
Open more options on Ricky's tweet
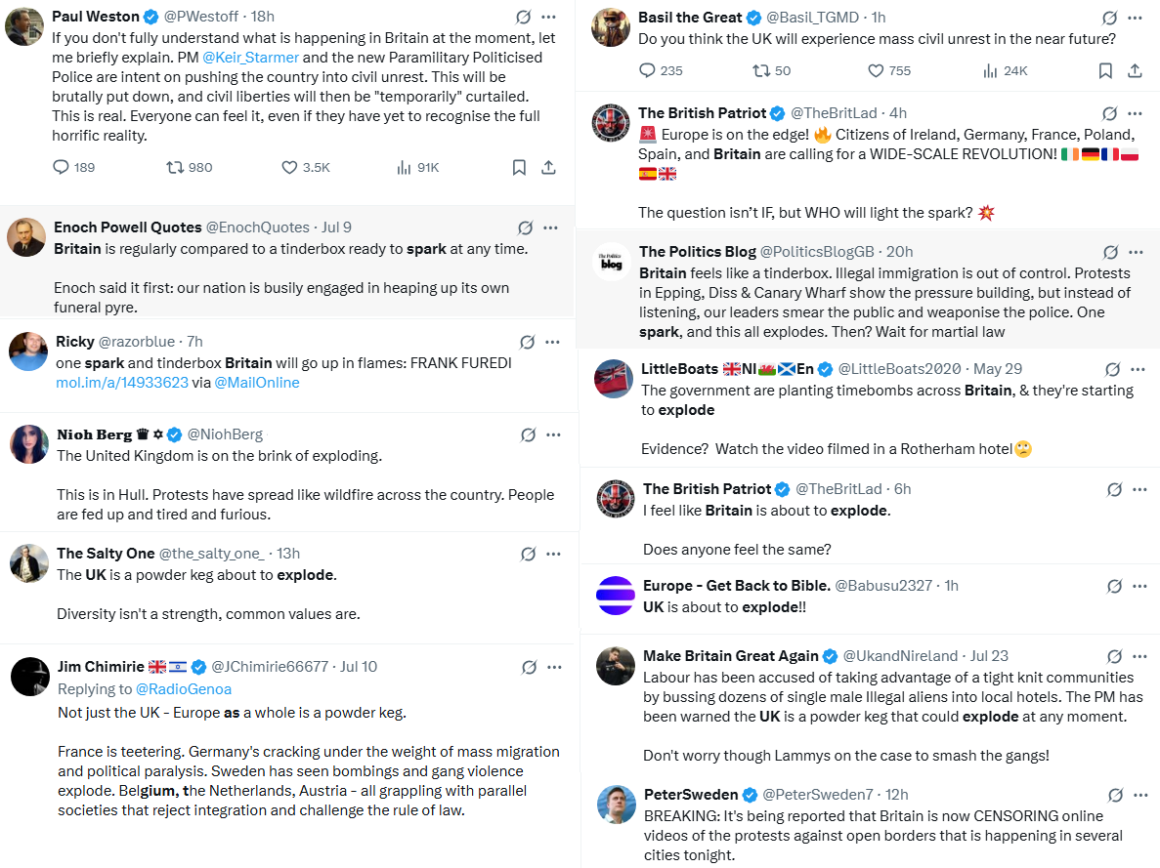tap(553, 342)
